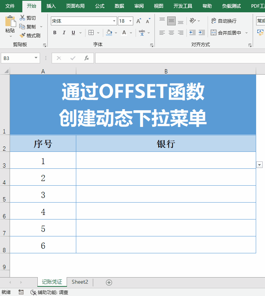Switch to the 视图 tab
The width and height of the screenshot is (265, 296).
[159, 6]
